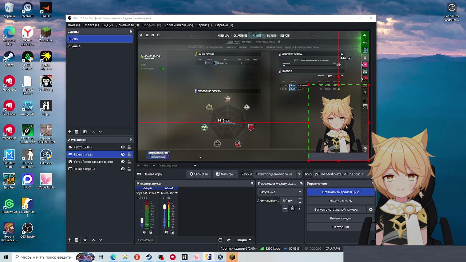This screenshot has height=262, width=466.
Task: Mute the Микр/доп speaker icon
Action: [x=166, y=232]
